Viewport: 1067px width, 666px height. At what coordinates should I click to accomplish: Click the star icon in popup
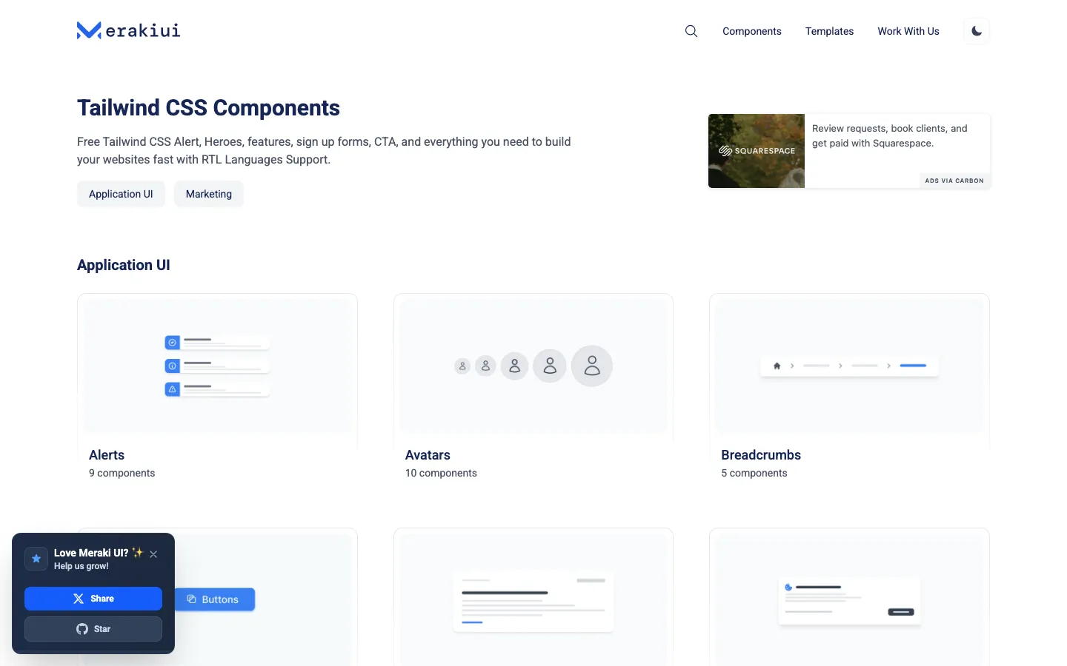pos(36,559)
